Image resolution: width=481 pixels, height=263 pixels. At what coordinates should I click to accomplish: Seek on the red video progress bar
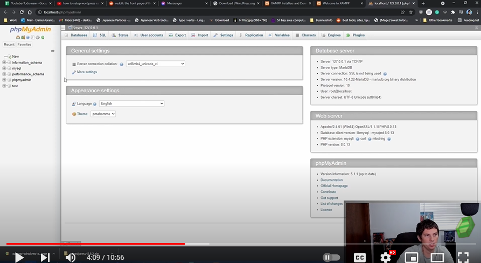pos(95,244)
